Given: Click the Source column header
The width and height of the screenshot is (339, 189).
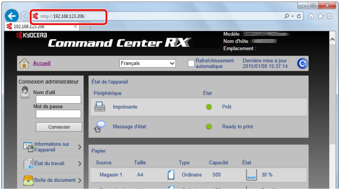Looking at the screenshot, I should 104,163.
